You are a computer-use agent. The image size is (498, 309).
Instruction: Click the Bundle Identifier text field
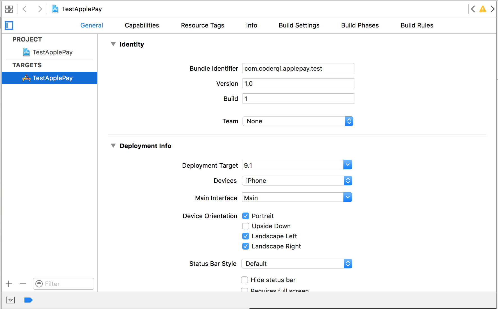coord(298,68)
